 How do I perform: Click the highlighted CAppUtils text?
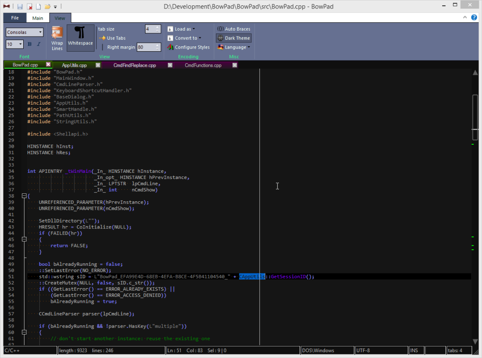point(252,277)
